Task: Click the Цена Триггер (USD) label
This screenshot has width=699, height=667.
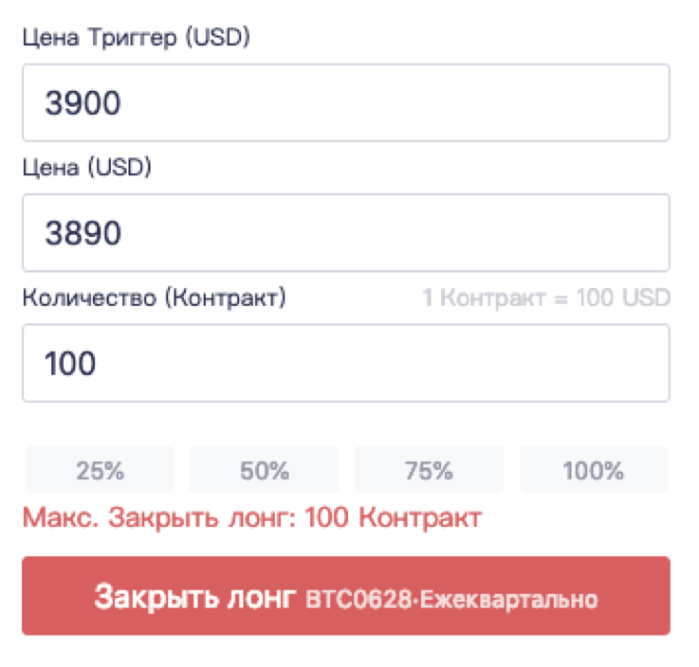Action: point(137,37)
